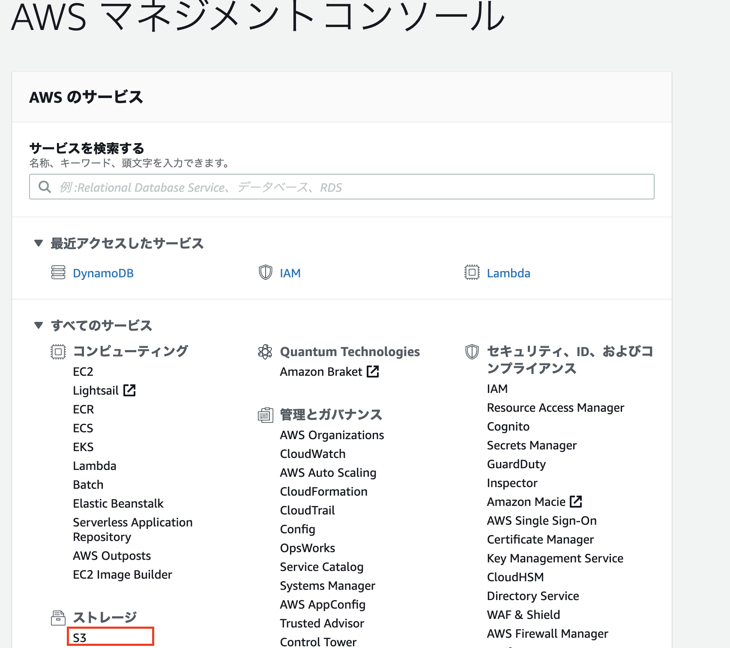This screenshot has width=730, height=648.
Task: Open EC2 service
Action: pos(83,372)
